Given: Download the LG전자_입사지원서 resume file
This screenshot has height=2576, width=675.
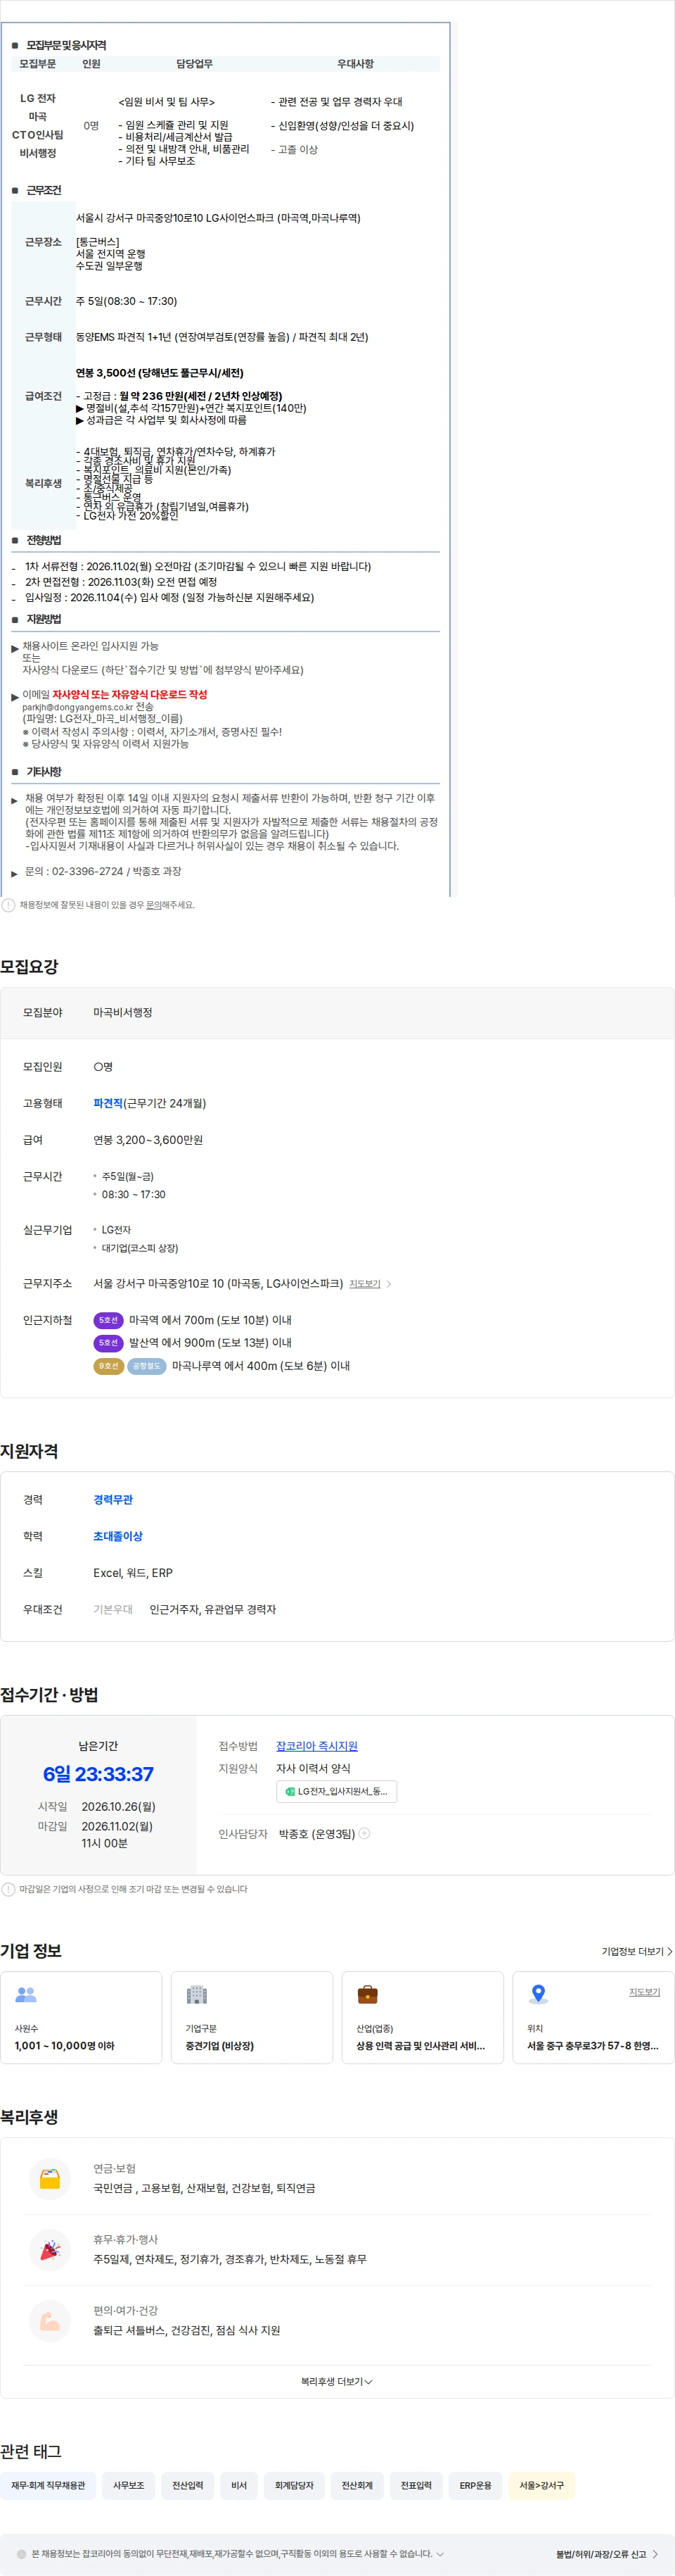Looking at the screenshot, I should coord(337,1791).
